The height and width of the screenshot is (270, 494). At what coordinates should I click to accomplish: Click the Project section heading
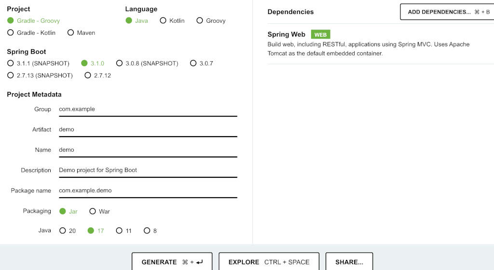pos(19,9)
